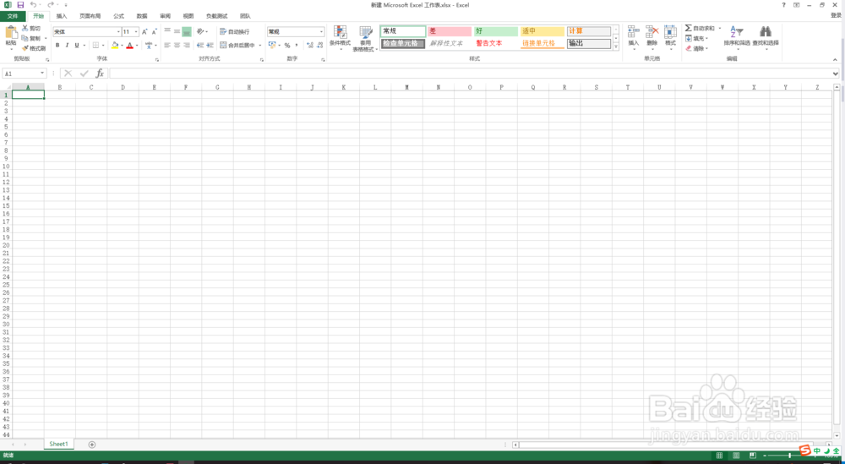Open the Name Box dropdown arrow
Screen dimensions: 845x464
(x=42, y=74)
